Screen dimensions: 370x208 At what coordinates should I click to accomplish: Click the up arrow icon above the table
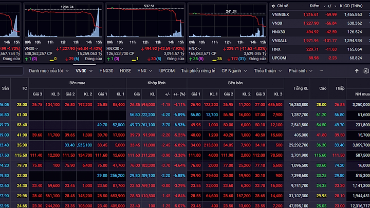(357, 71)
